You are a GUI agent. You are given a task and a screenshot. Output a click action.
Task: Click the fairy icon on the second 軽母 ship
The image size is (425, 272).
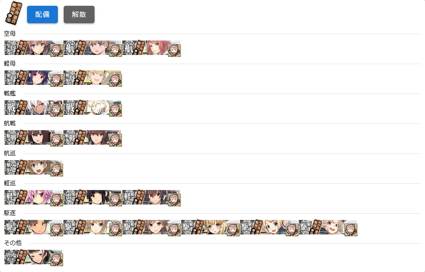point(116,80)
